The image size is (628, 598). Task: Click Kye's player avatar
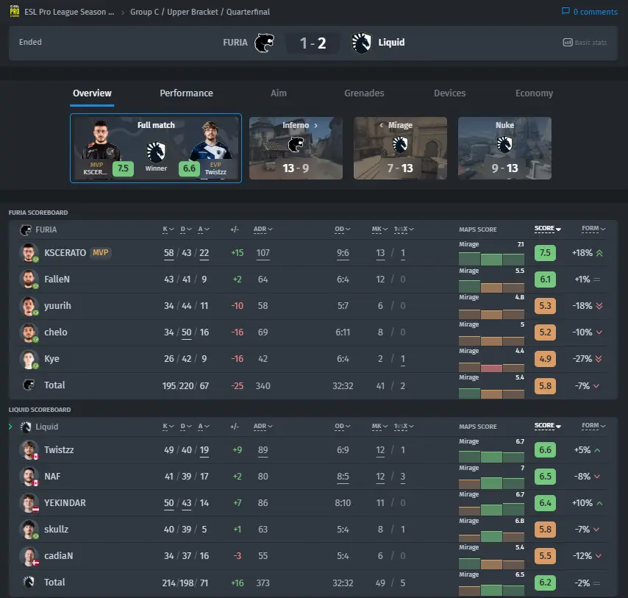point(29,359)
